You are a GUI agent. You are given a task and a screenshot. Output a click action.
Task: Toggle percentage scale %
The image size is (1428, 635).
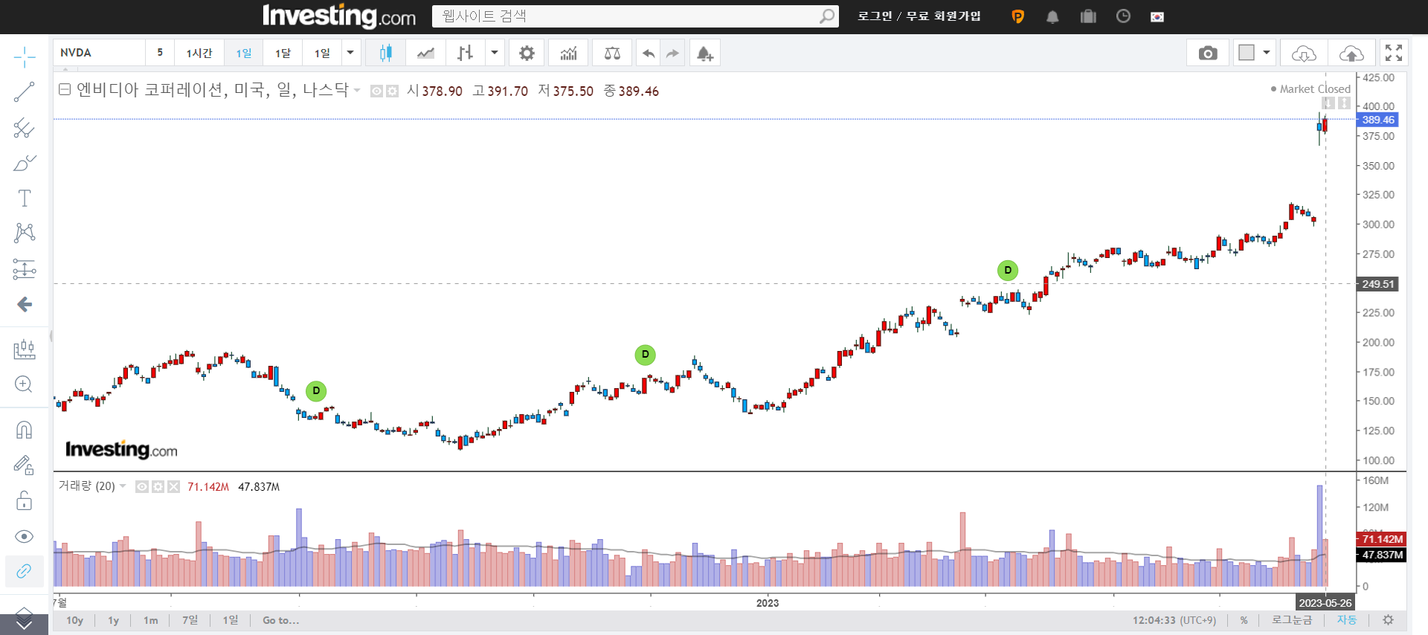pyautogui.click(x=1244, y=620)
